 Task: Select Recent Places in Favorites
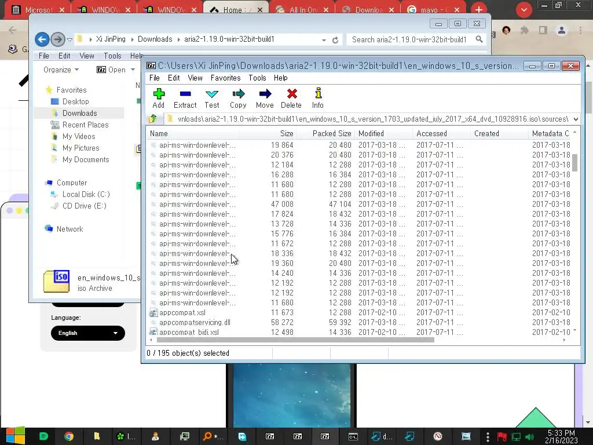(x=85, y=125)
